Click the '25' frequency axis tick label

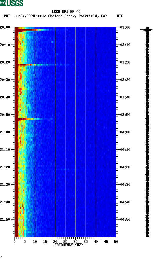(65, 242)
